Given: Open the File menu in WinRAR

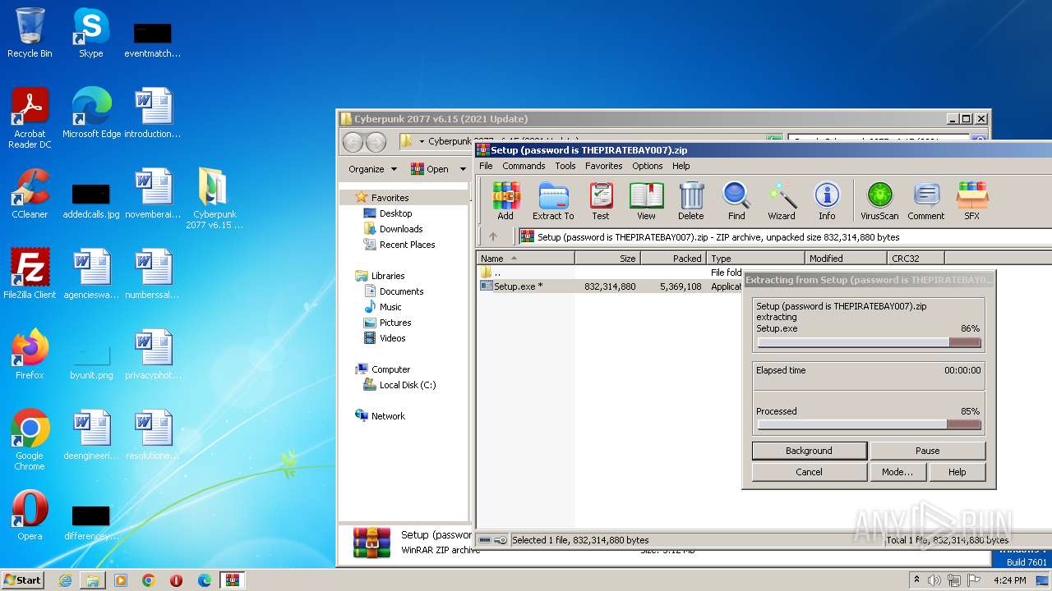Looking at the screenshot, I should 486,166.
